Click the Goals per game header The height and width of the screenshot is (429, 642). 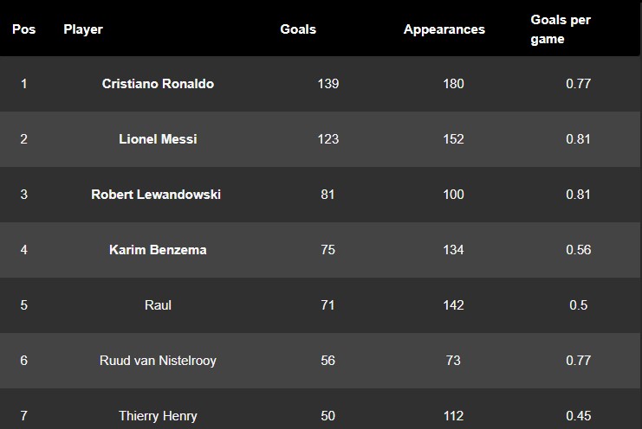(x=560, y=29)
